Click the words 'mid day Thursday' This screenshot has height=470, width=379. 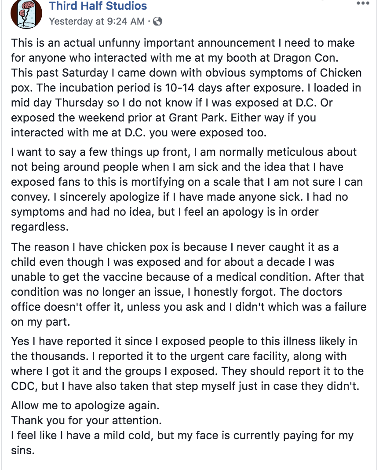55,103
